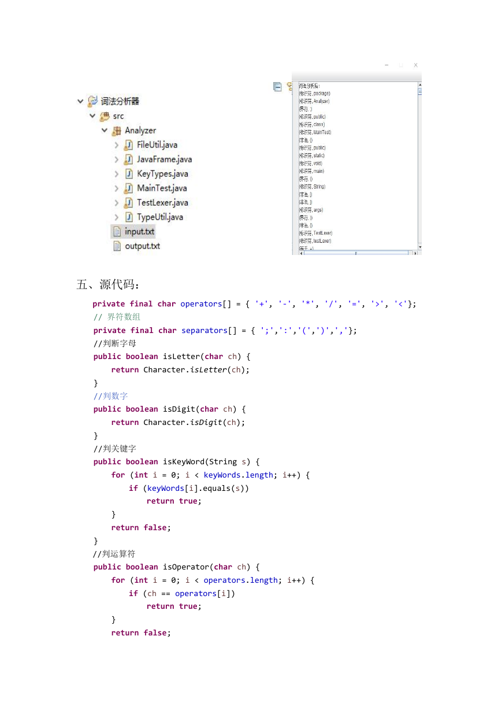502x710 pixels.
Task: Click the output list scroll-up arrow
Action: click(420, 84)
